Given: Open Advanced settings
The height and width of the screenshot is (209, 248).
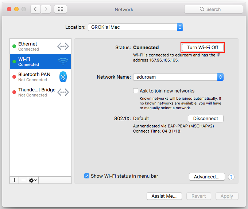Looking at the screenshot, I should 206,177.
